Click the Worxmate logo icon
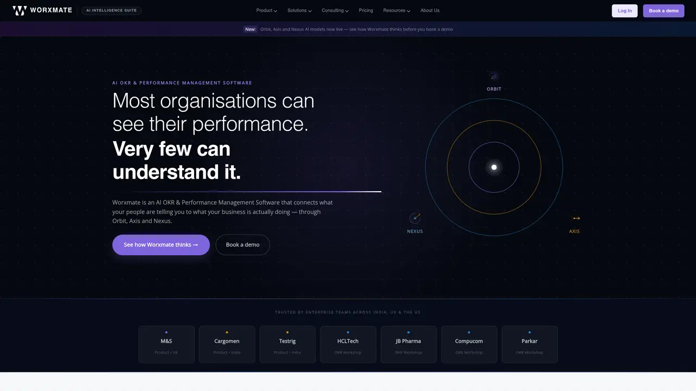 [x=20, y=10]
